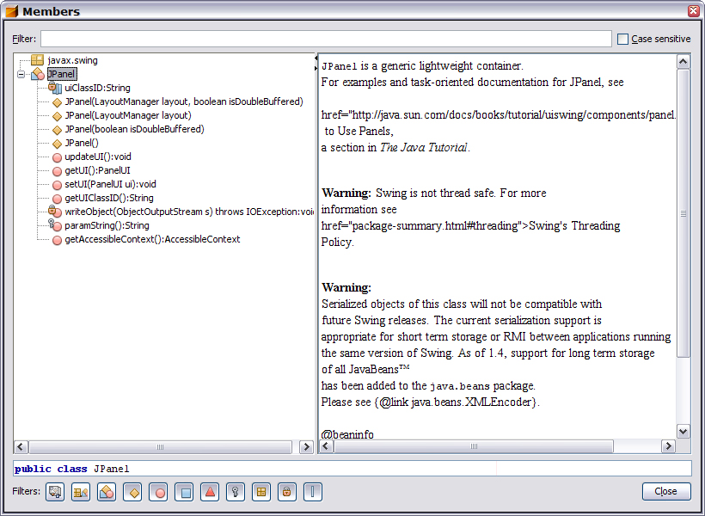Click the getAccessibleContext method icon
The height and width of the screenshot is (516, 705).
click(57, 240)
